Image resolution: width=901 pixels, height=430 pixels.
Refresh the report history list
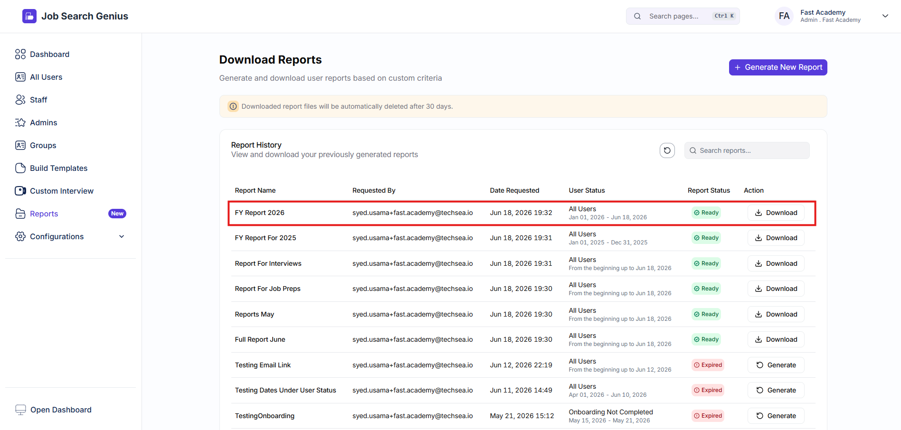point(667,150)
